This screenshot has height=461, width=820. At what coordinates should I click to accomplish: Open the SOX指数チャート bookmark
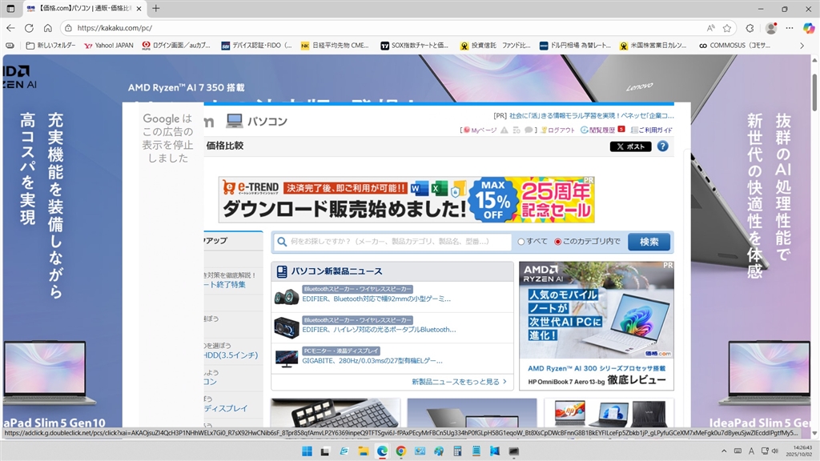click(x=414, y=46)
